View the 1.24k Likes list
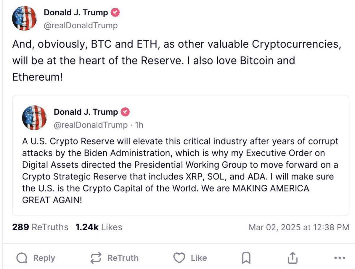The width and height of the screenshot is (355, 269). pyautogui.click(x=99, y=227)
